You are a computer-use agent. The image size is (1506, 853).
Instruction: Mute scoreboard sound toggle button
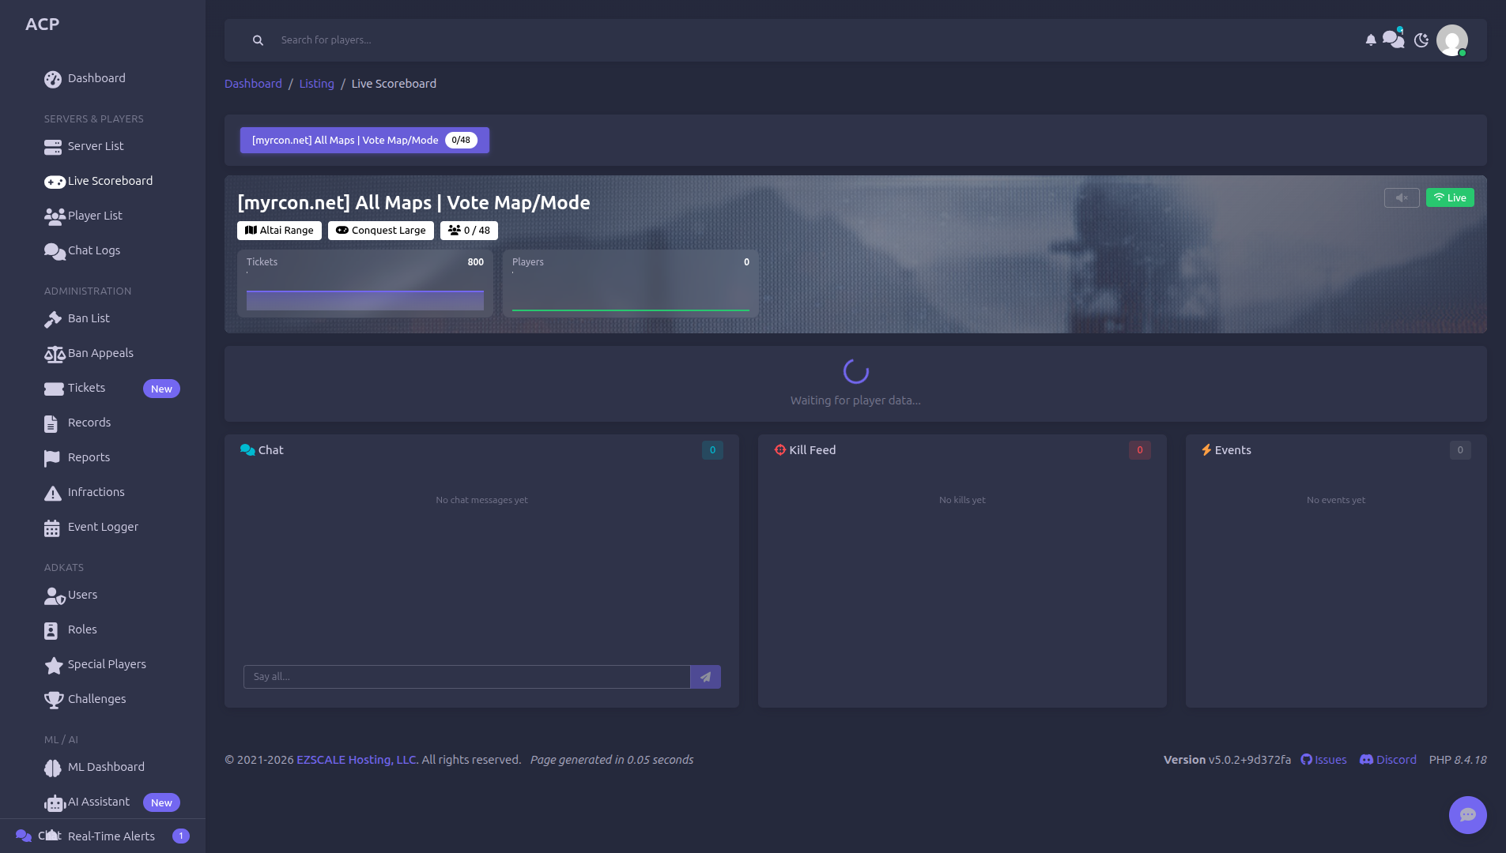[x=1402, y=197]
